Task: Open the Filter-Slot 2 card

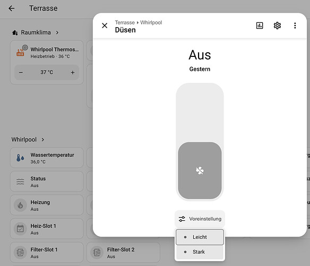Action: pos(123,252)
